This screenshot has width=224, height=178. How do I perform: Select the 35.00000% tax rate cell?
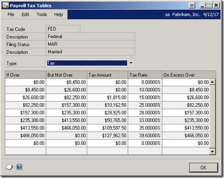(145, 128)
